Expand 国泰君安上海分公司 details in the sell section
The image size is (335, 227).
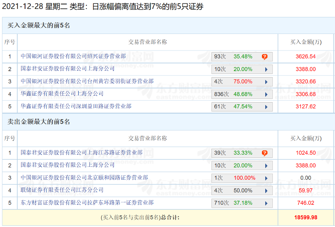tap(266, 166)
